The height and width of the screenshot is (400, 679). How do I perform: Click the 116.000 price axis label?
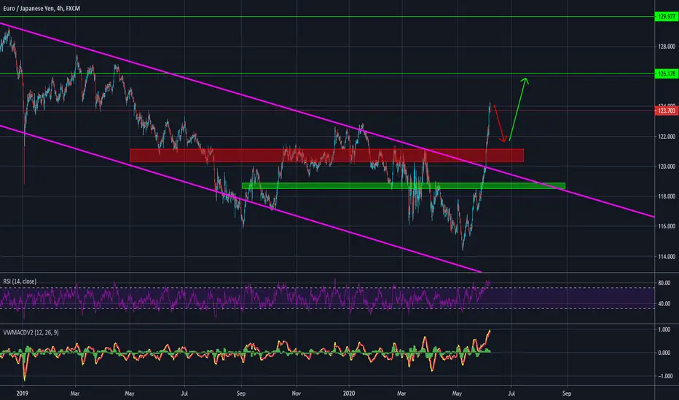[x=667, y=226]
